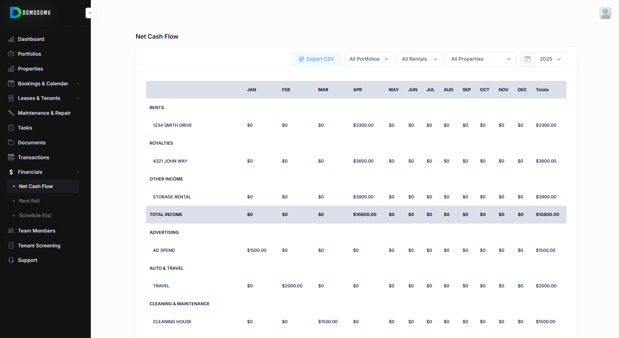Click the Tenant Screening checklist icon
The height and width of the screenshot is (338, 619).
point(11,245)
